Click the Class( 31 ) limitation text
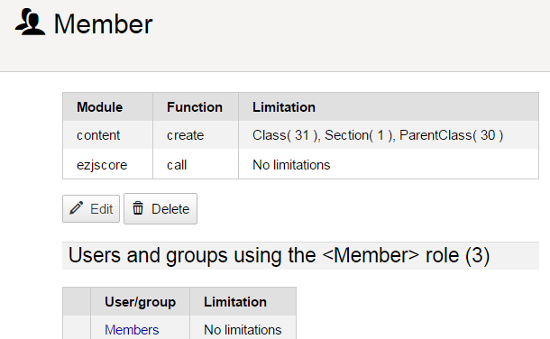This screenshot has width=550, height=339. [x=285, y=135]
